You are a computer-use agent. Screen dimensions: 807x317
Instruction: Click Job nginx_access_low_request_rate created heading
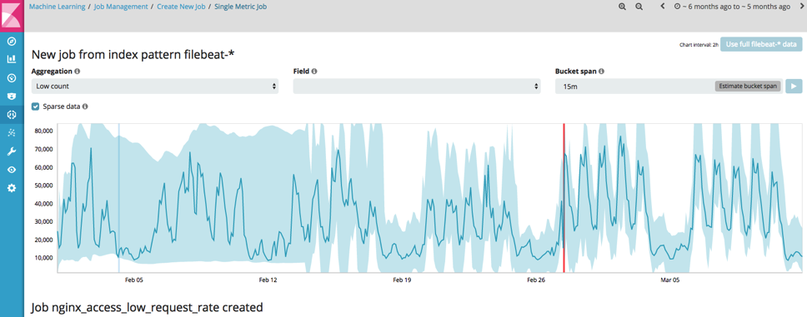click(x=148, y=308)
